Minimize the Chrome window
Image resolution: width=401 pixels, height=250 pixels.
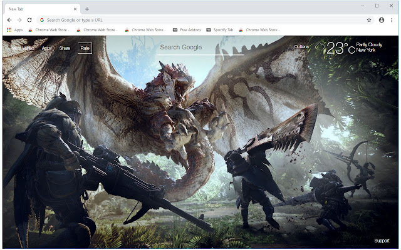[x=362, y=6]
